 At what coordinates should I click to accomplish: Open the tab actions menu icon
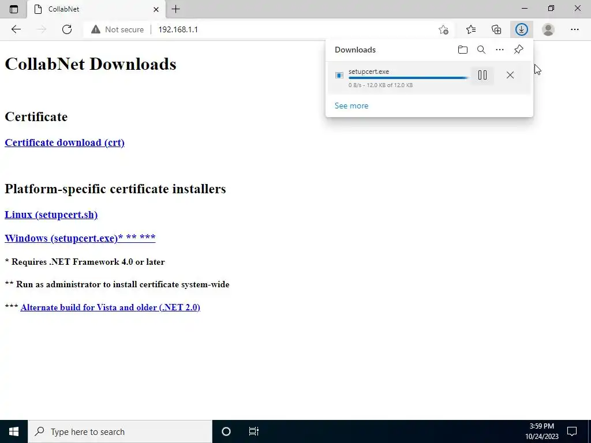[x=14, y=9]
